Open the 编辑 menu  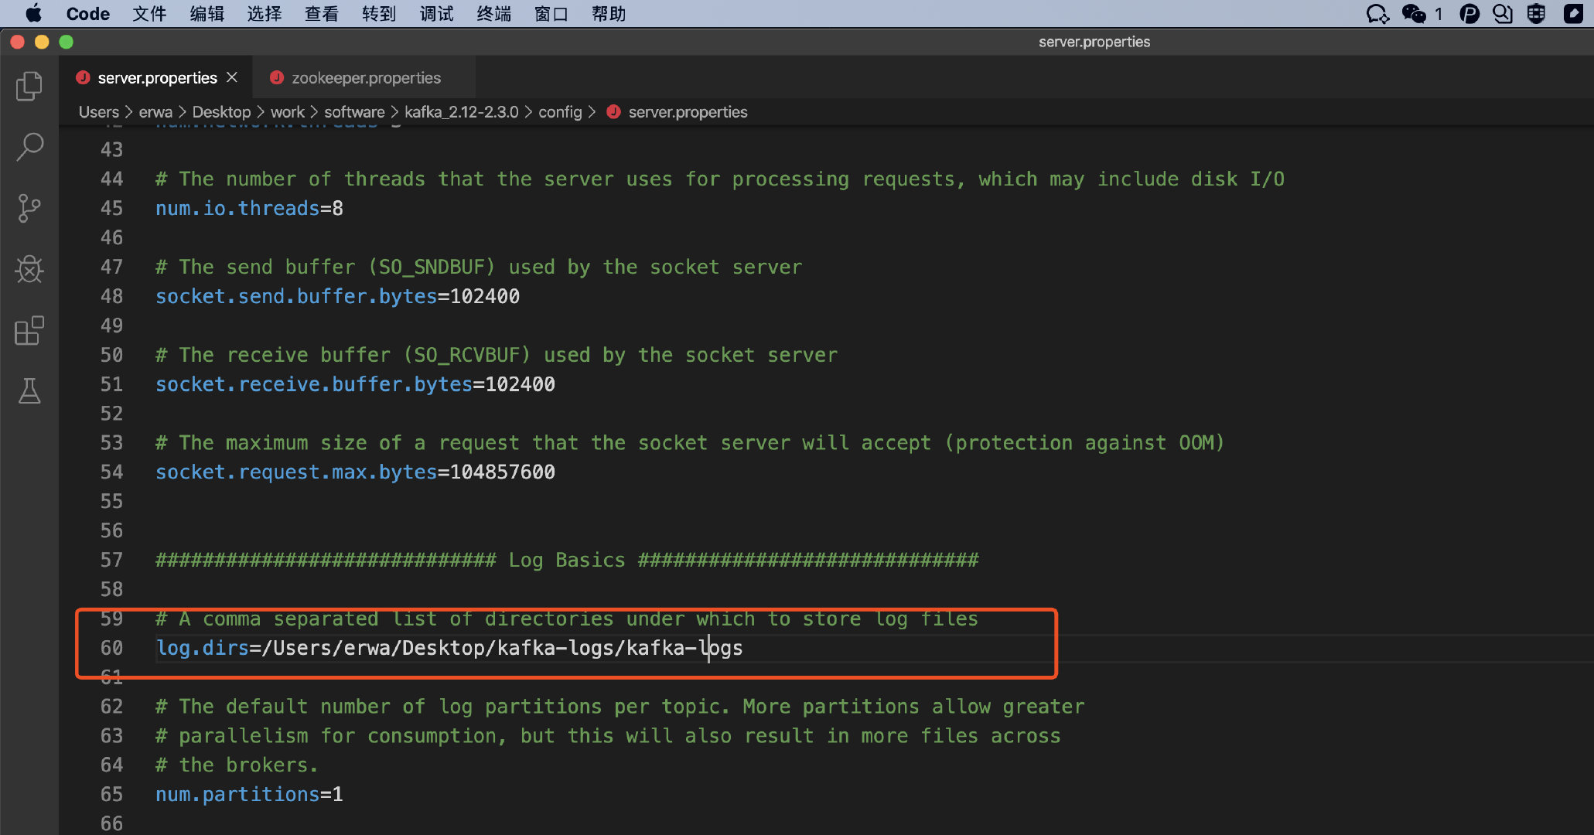207,14
